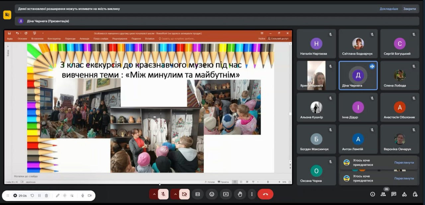
Task: Open host controls lock icon
Action: (415, 194)
